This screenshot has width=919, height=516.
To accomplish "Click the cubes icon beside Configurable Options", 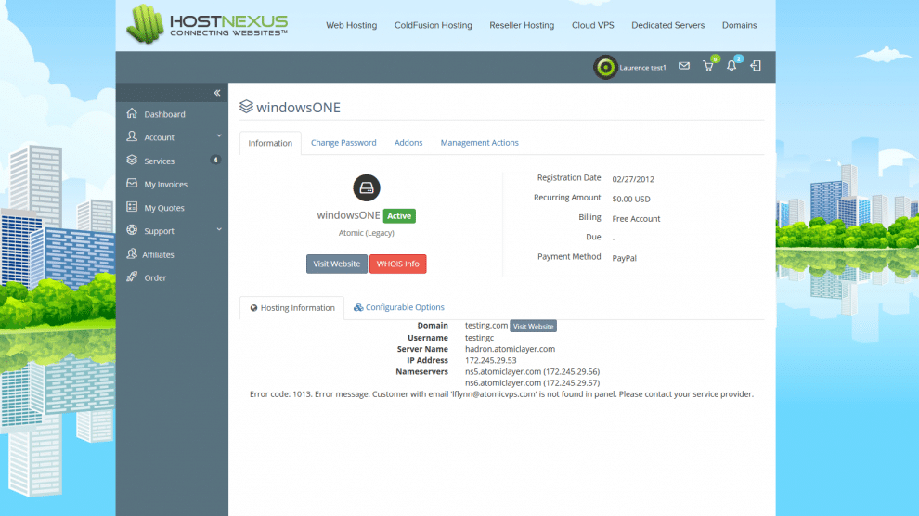I will [358, 307].
